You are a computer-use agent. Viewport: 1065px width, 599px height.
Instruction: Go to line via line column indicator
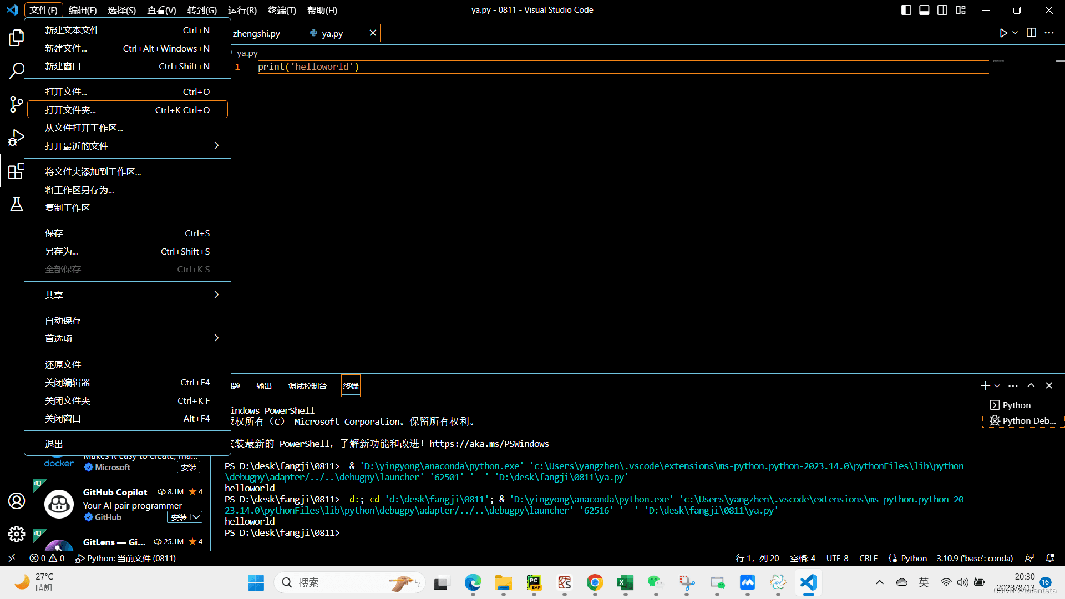click(x=757, y=558)
